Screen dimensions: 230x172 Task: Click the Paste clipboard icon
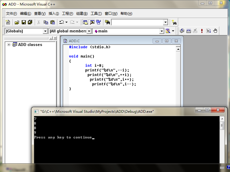tap(52, 22)
